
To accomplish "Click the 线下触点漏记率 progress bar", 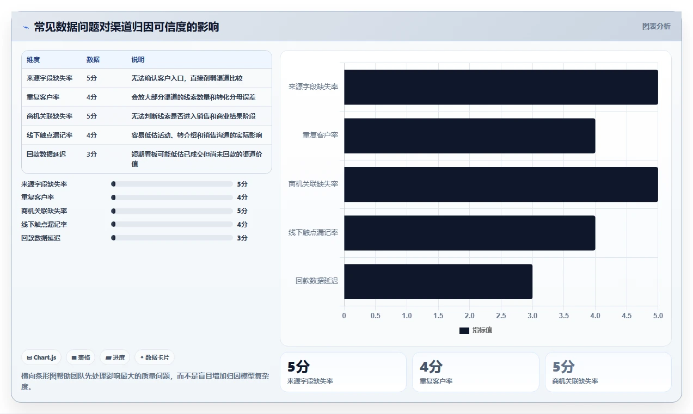I will point(172,225).
